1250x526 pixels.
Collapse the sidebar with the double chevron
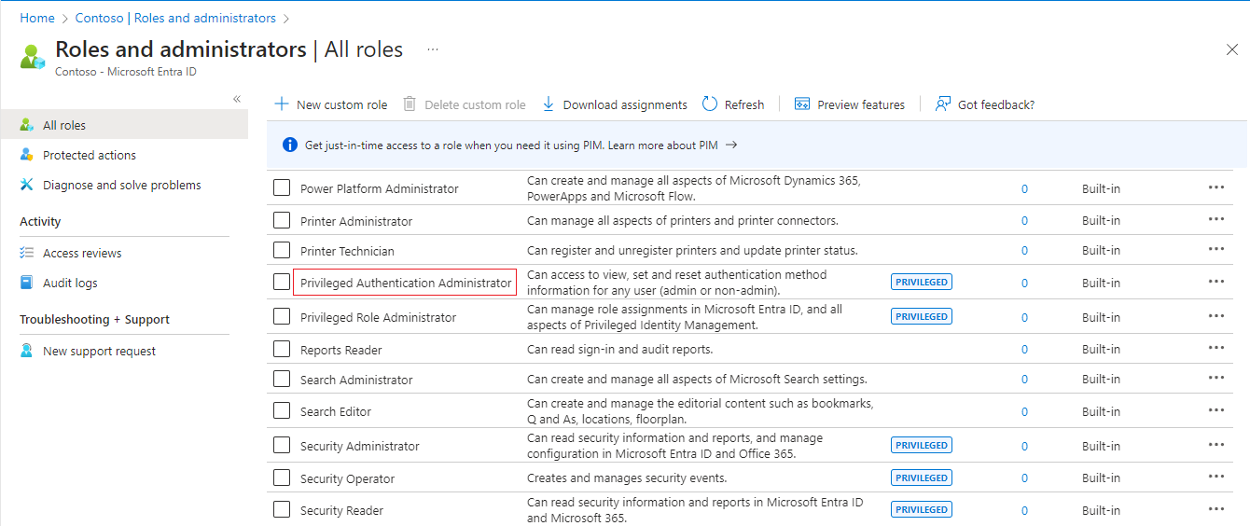pyautogui.click(x=237, y=99)
